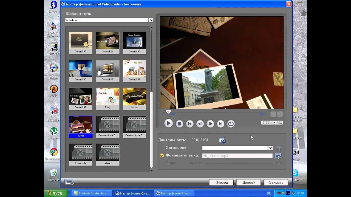Click the background music file browse icon
Screen dimensions: 351x197
click(278, 156)
